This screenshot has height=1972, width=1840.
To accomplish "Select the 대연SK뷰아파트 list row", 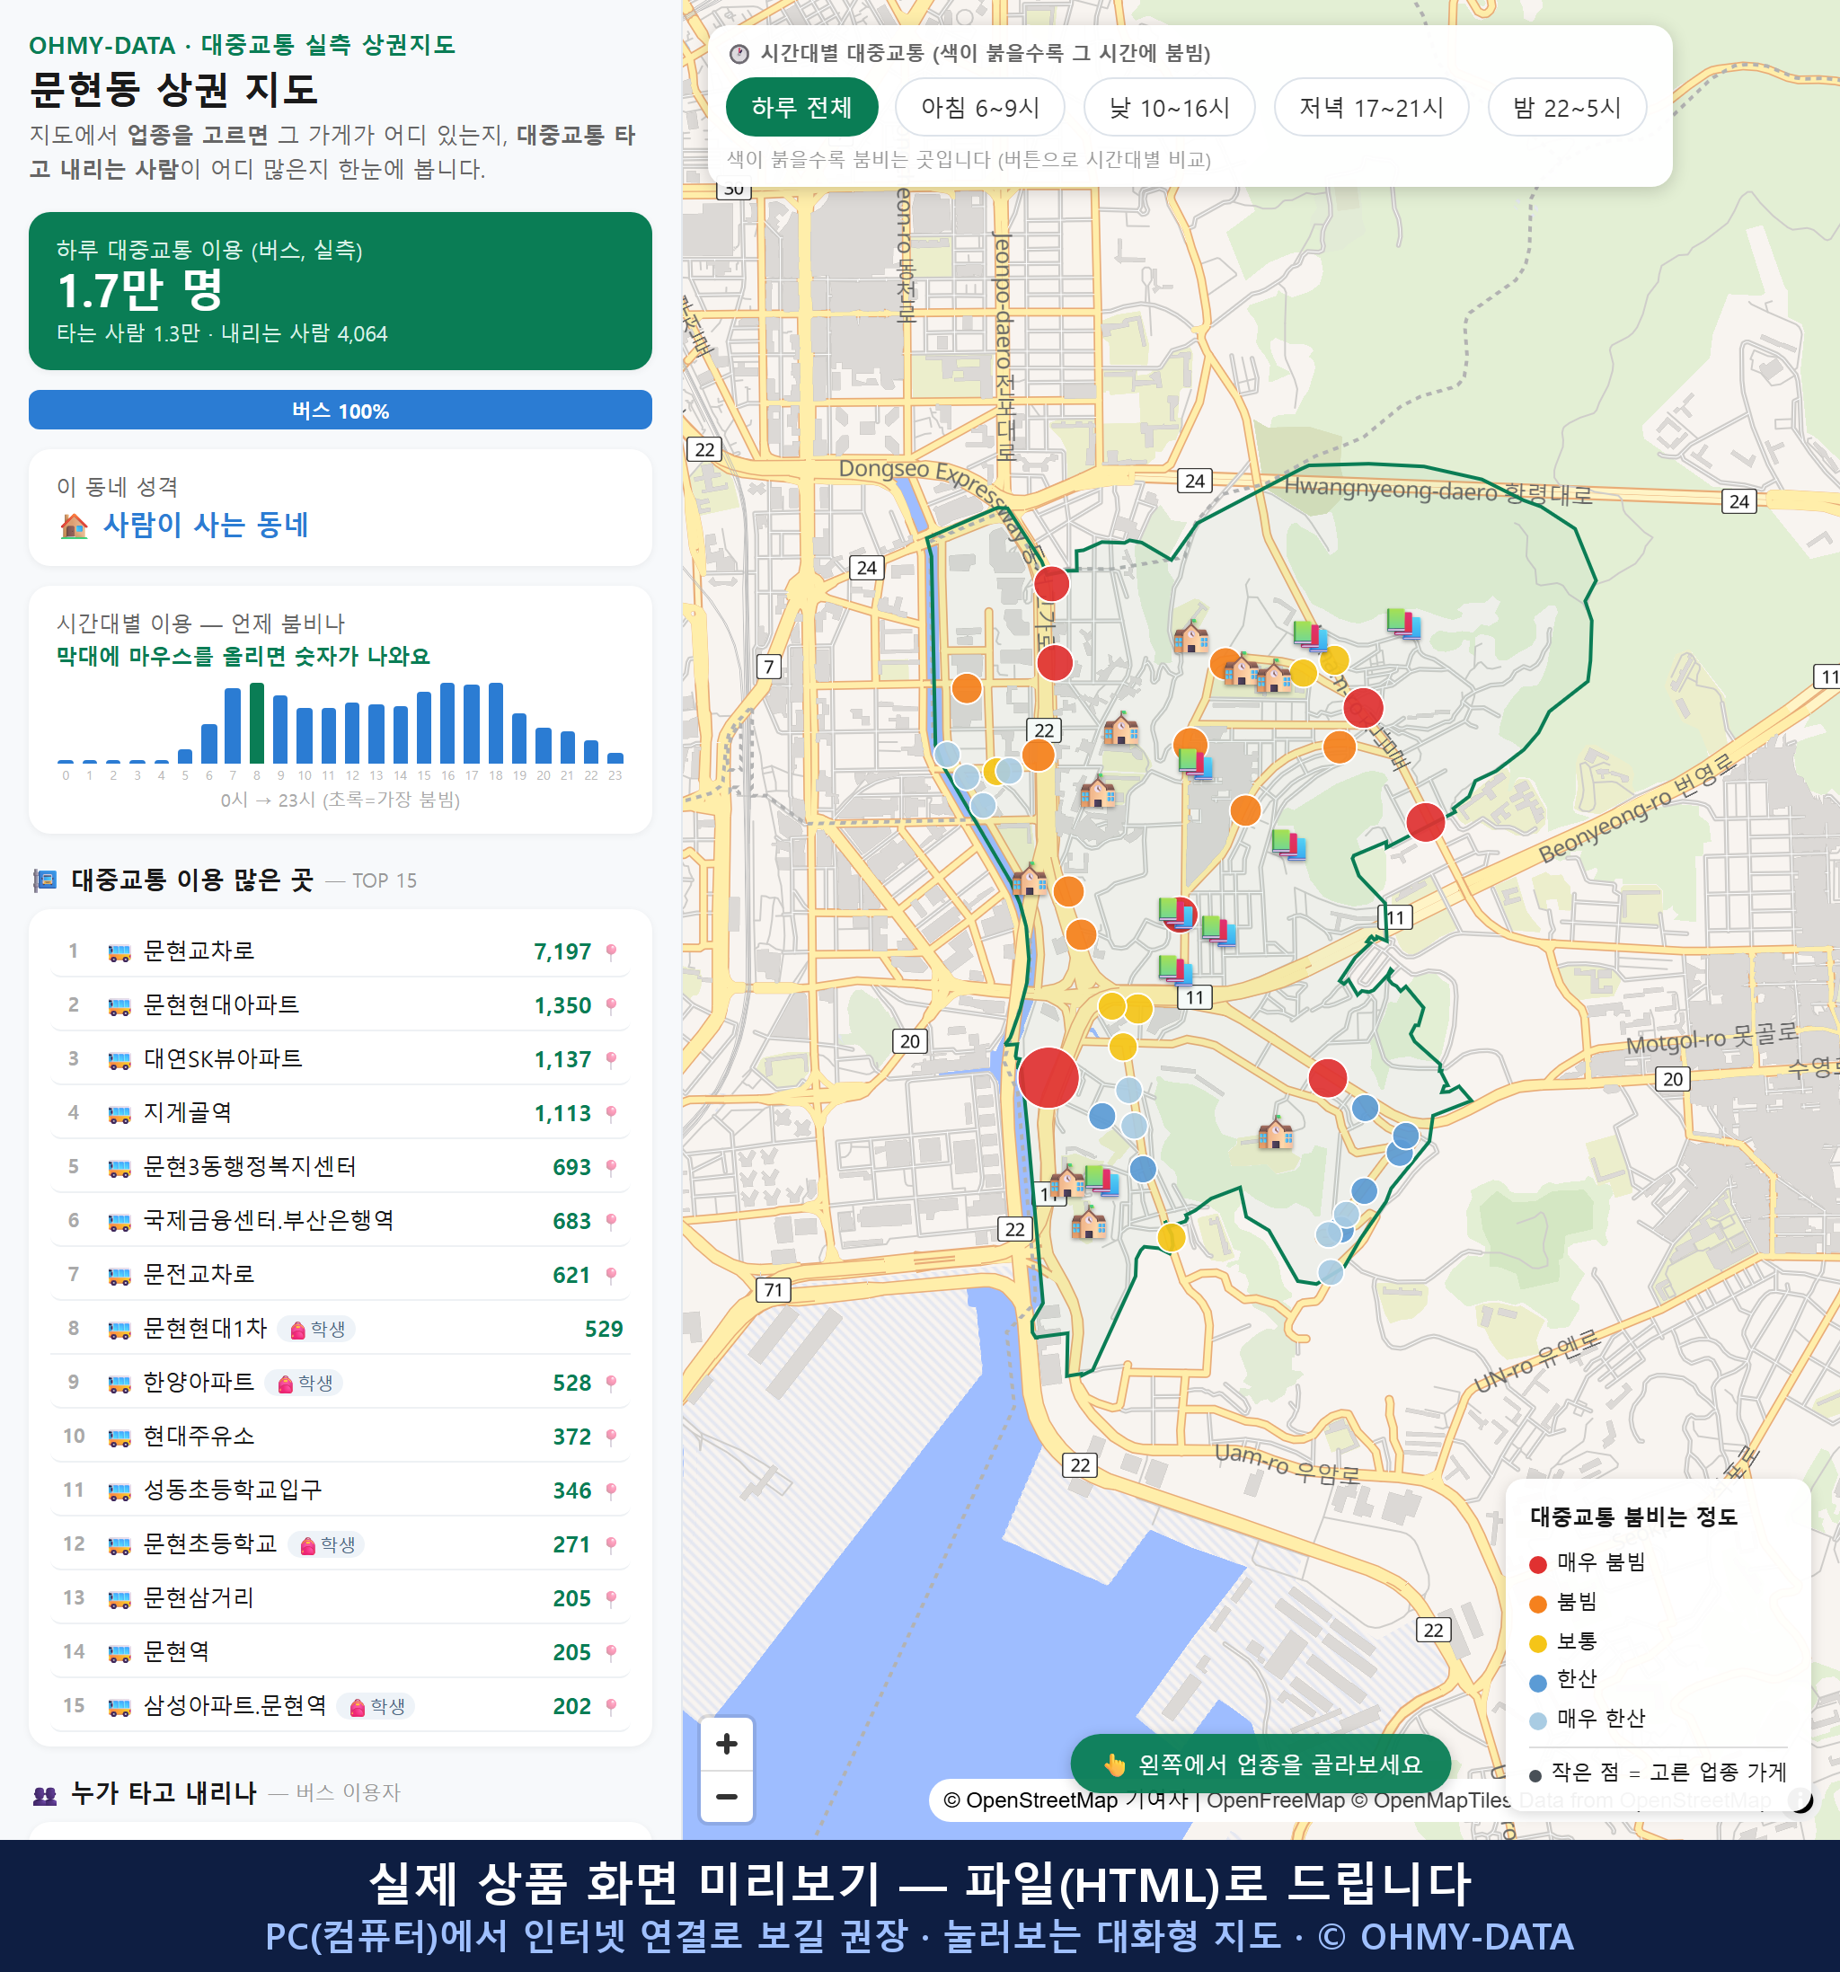I will (341, 1059).
